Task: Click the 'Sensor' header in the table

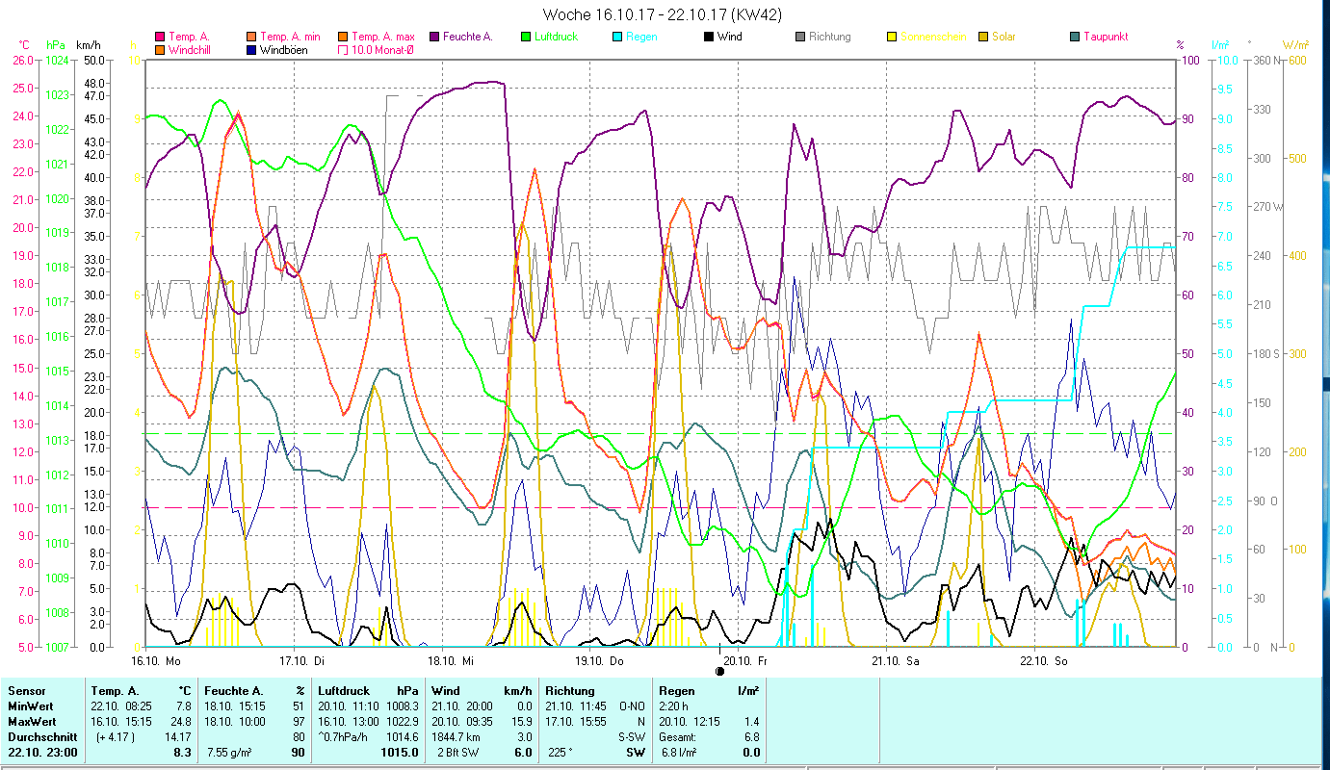Action: 26,691
